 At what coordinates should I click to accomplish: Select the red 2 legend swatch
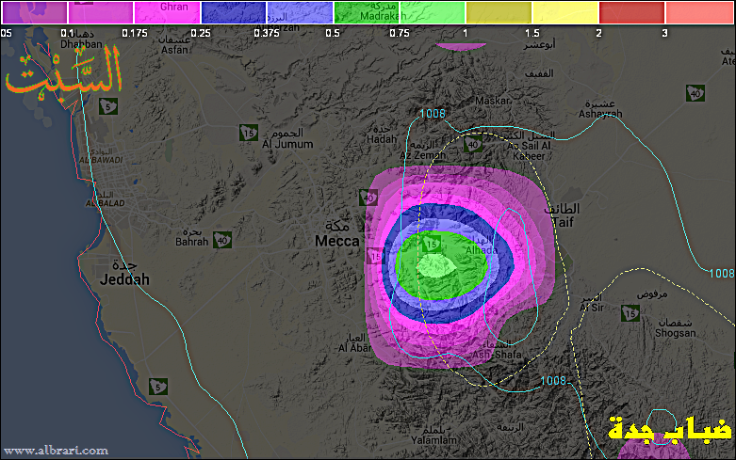click(x=631, y=12)
